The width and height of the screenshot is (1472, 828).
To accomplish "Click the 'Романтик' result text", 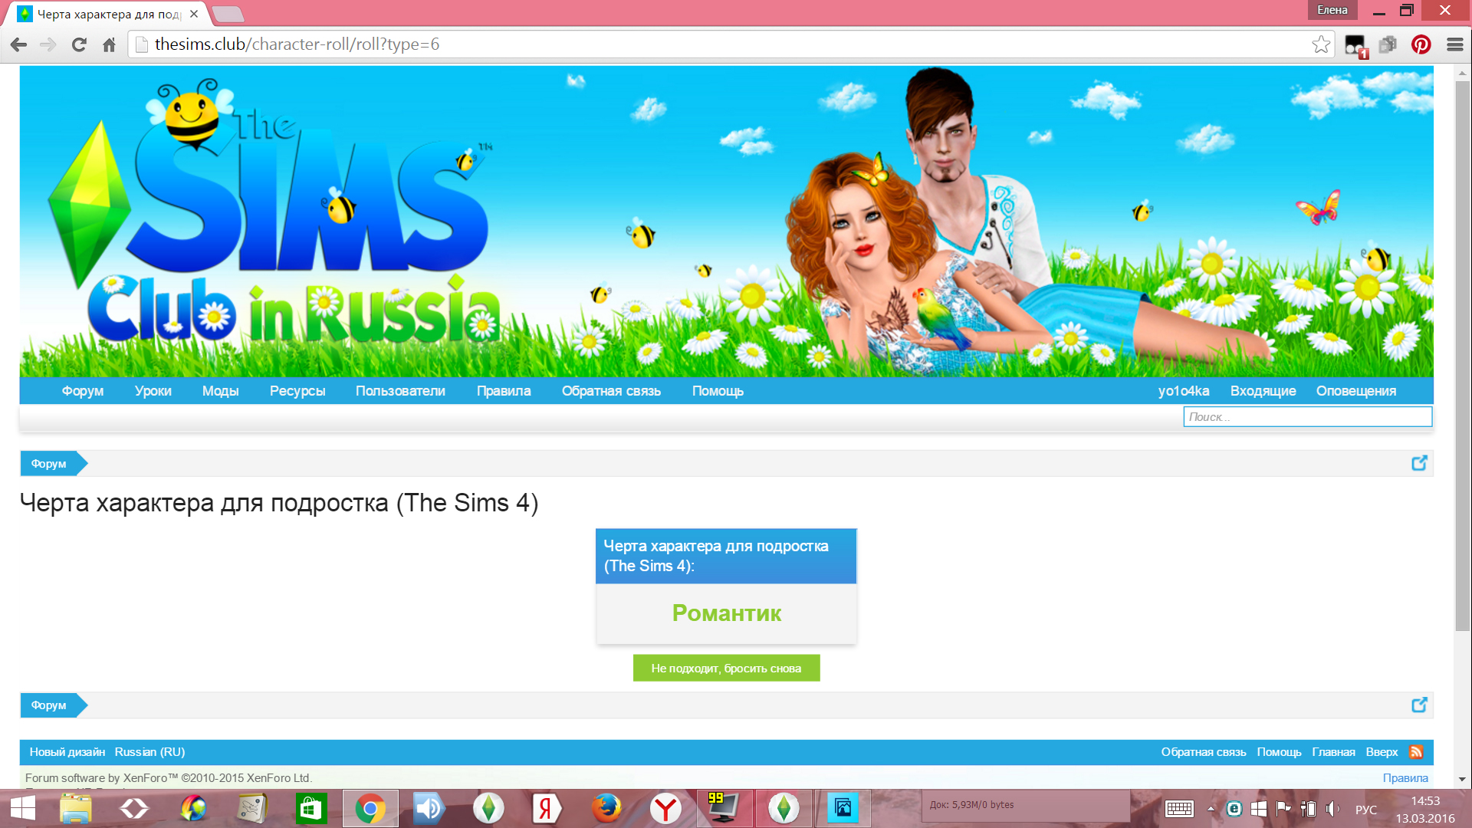I will click(727, 613).
